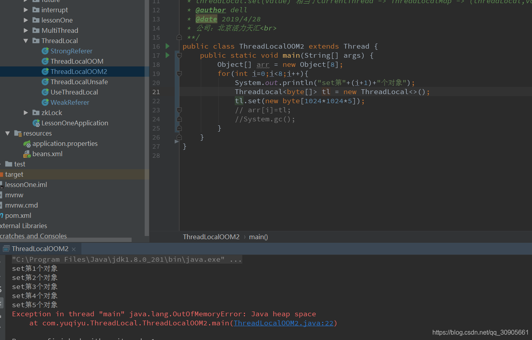
Task: Click the @date doc tag
Action: click(206, 19)
